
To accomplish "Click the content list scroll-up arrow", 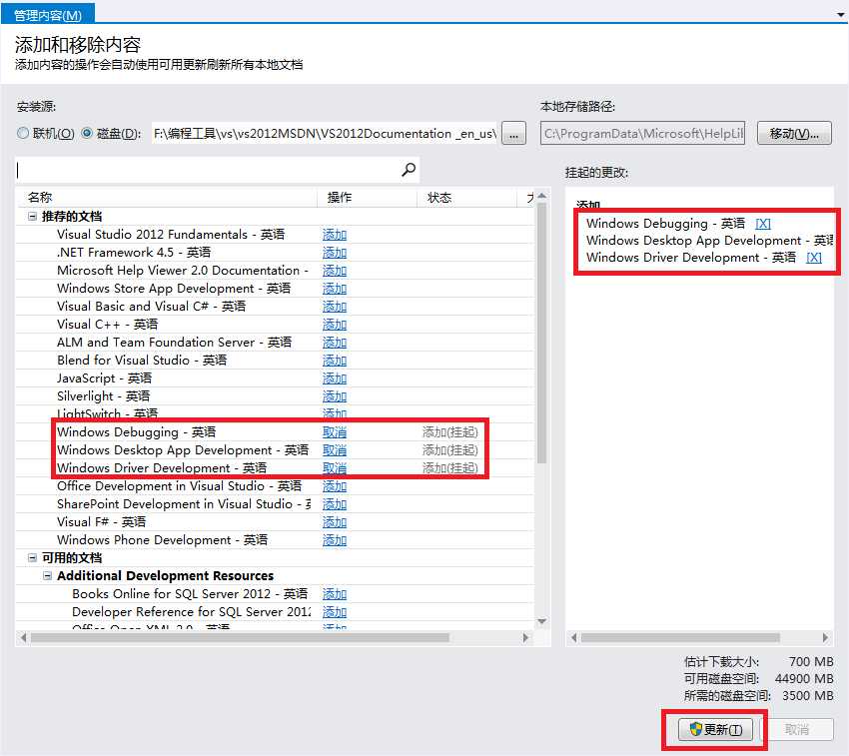I will [541, 196].
